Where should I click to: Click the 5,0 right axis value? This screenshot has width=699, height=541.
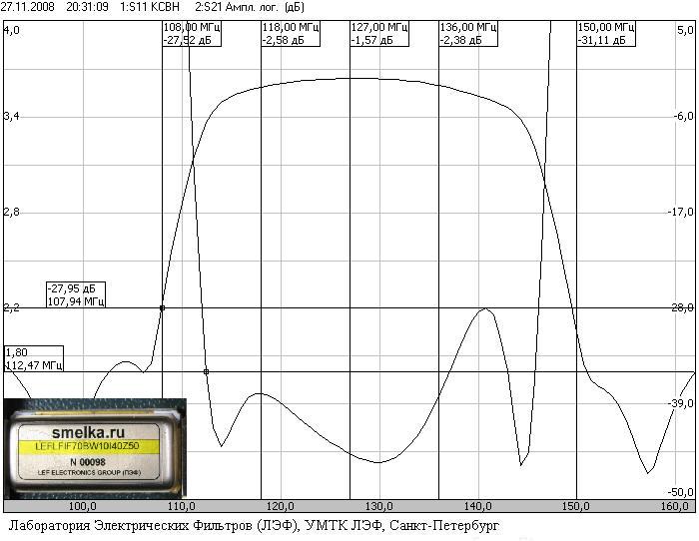(x=685, y=30)
